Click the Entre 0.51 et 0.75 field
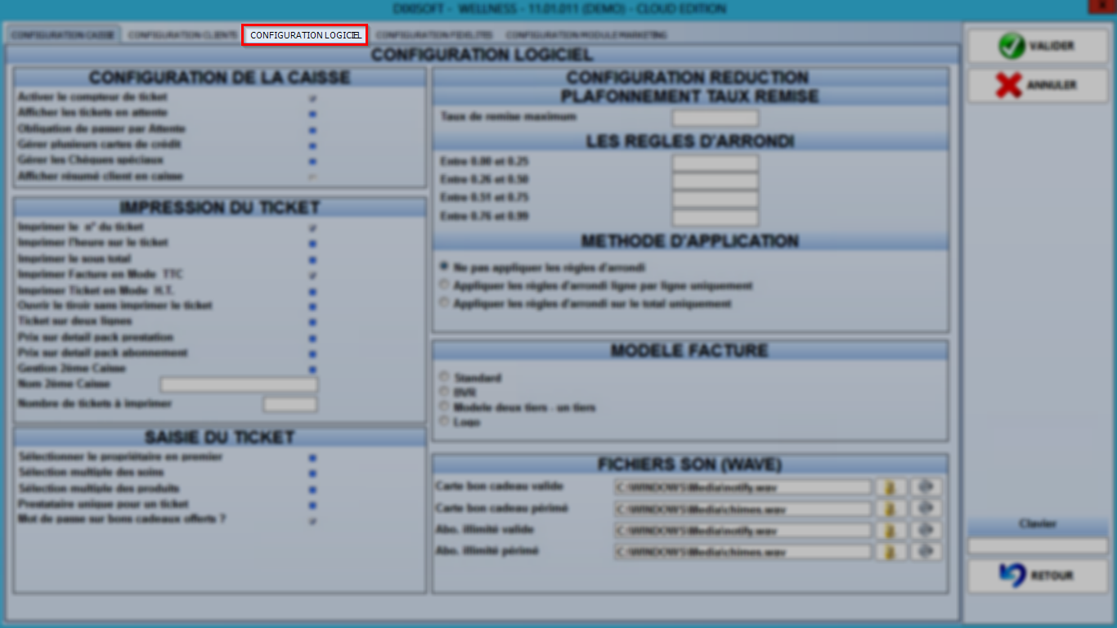 [716, 199]
